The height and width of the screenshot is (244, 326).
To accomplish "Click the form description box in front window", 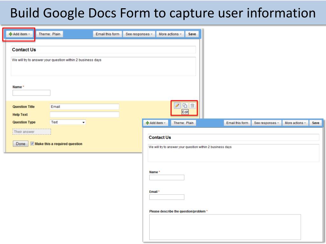I will (x=233, y=153).
